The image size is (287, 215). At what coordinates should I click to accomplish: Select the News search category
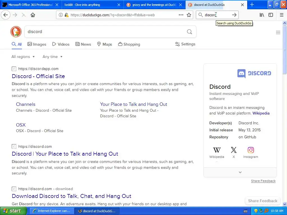click(83, 44)
